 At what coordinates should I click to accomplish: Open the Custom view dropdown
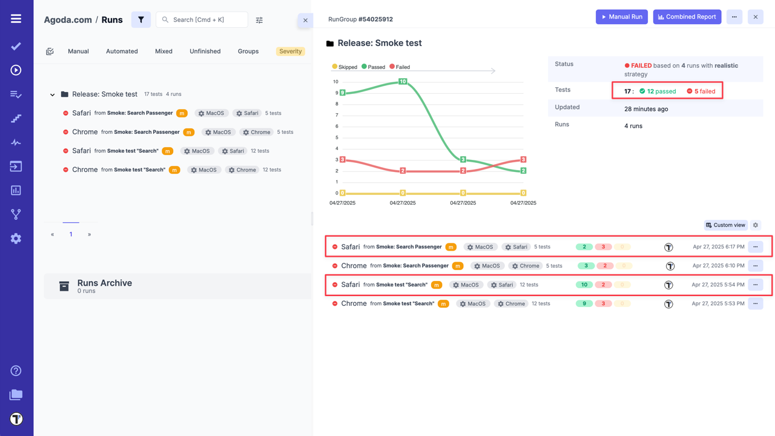pos(725,225)
